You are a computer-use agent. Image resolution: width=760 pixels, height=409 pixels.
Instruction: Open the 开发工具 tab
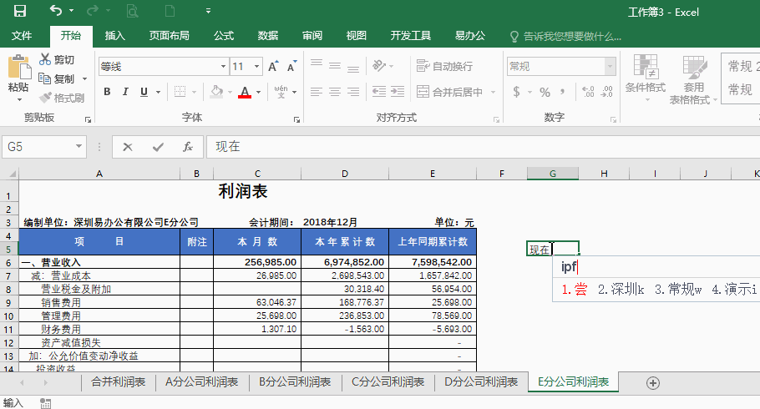(x=411, y=36)
